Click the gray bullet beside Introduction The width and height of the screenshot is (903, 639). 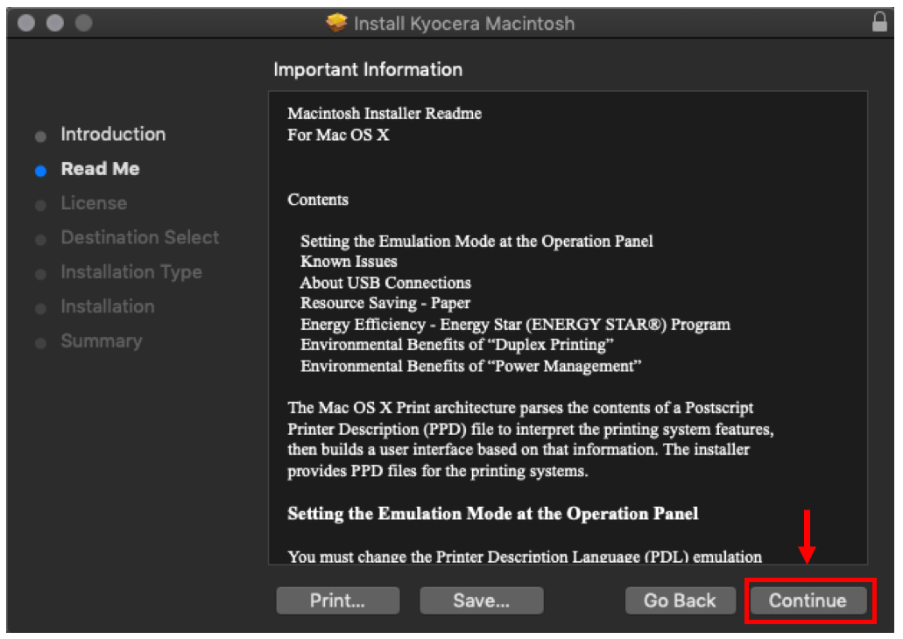point(40,137)
